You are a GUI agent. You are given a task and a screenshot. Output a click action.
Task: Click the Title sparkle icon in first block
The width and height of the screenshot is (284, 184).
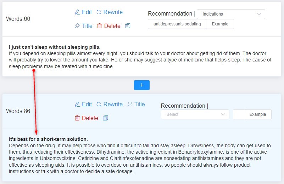77,26
